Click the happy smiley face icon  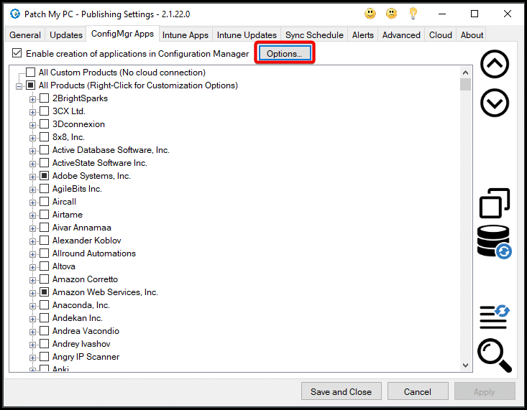coord(370,14)
